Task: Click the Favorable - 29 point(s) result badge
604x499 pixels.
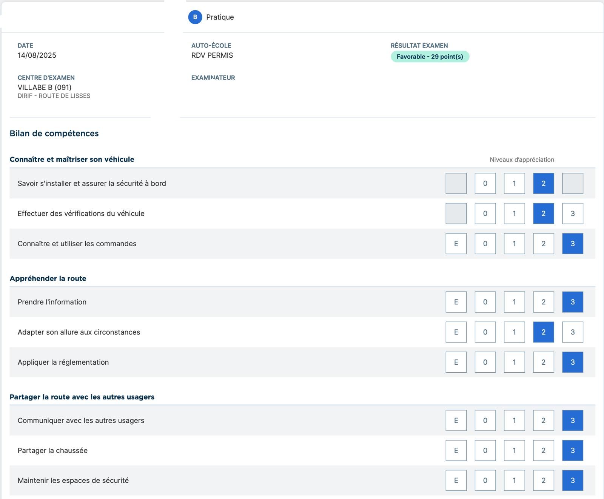Action: pyautogui.click(x=430, y=57)
